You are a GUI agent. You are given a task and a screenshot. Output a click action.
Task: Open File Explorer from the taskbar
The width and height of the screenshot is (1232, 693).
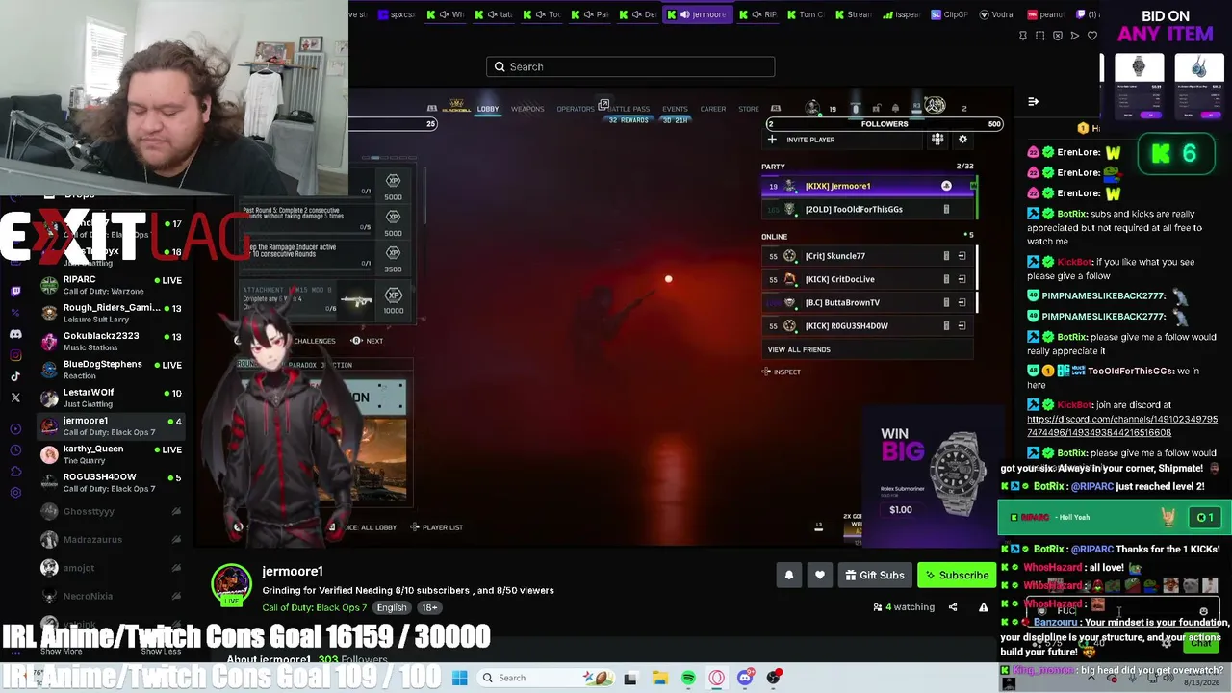pos(659,678)
